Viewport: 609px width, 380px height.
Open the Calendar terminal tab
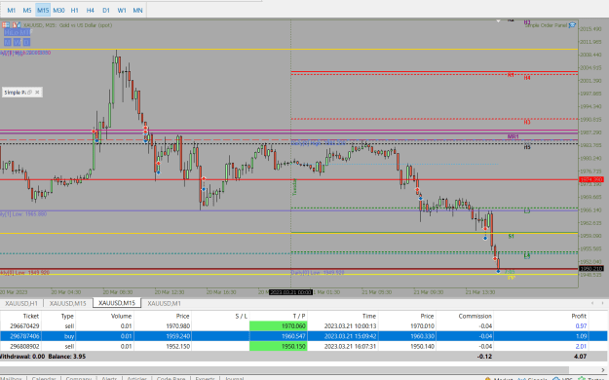(44, 378)
